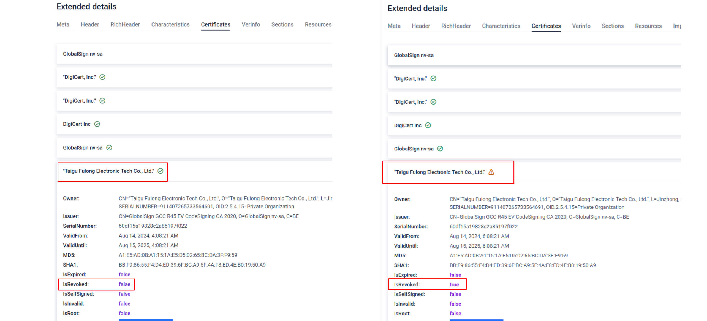Click the checkmark on the first "DigiCert, Inc." in right panel

pos(433,79)
